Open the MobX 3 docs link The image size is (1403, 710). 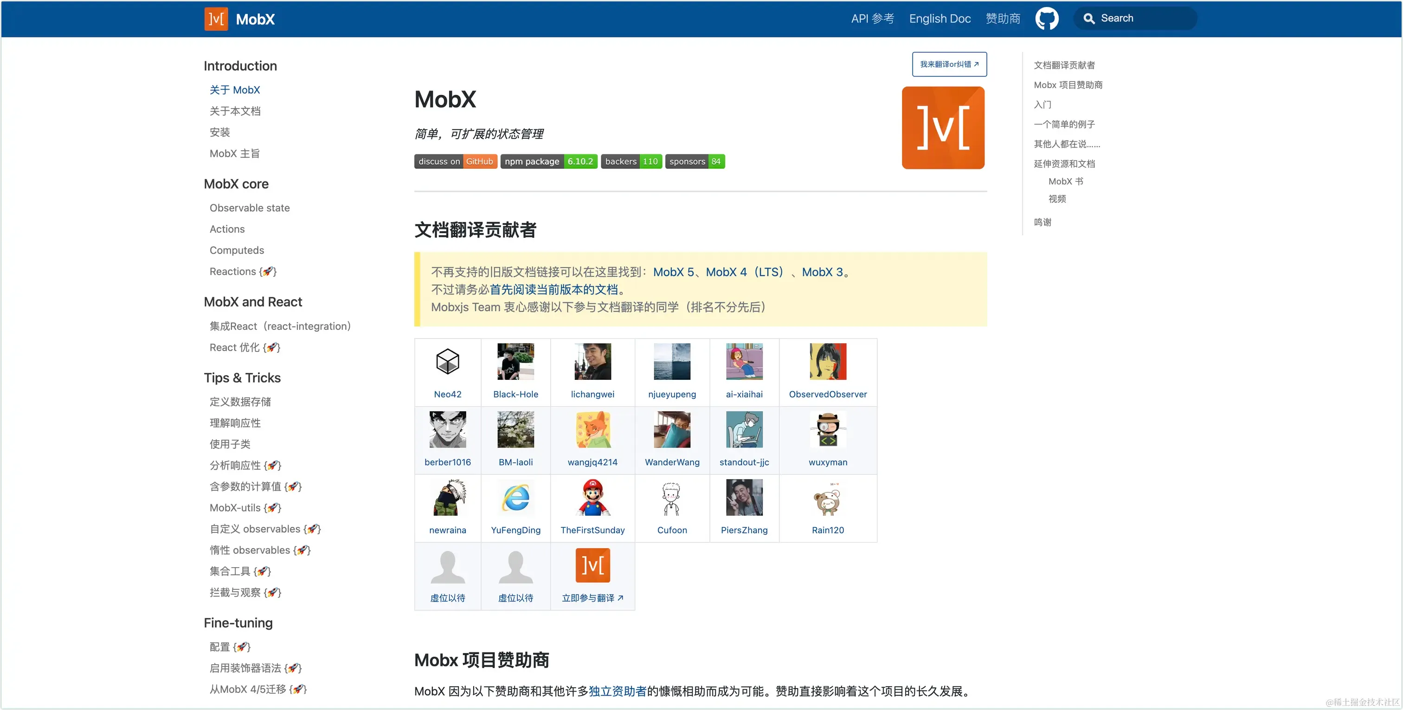click(x=822, y=272)
